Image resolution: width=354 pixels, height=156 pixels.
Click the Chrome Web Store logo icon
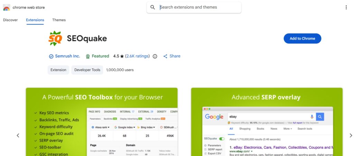click(6, 8)
